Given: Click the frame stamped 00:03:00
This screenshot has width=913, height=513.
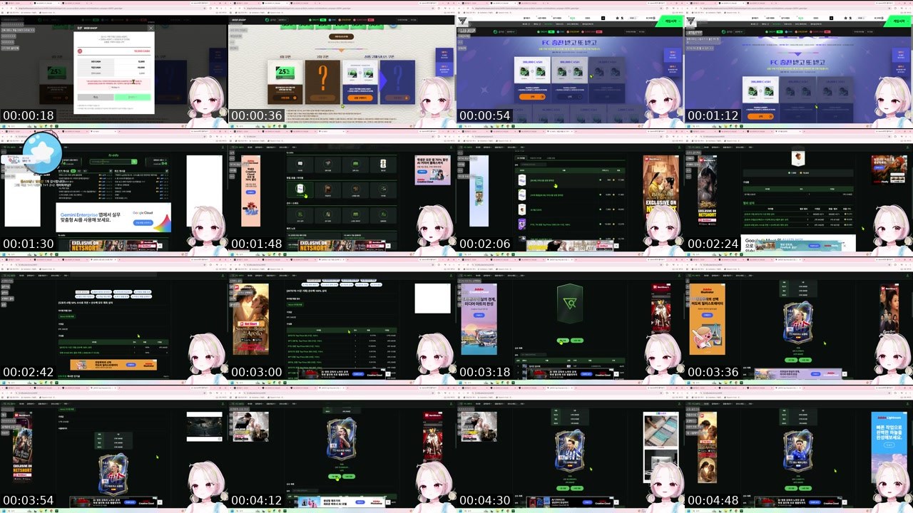Looking at the screenshot, I should click(x=342, y=321).
